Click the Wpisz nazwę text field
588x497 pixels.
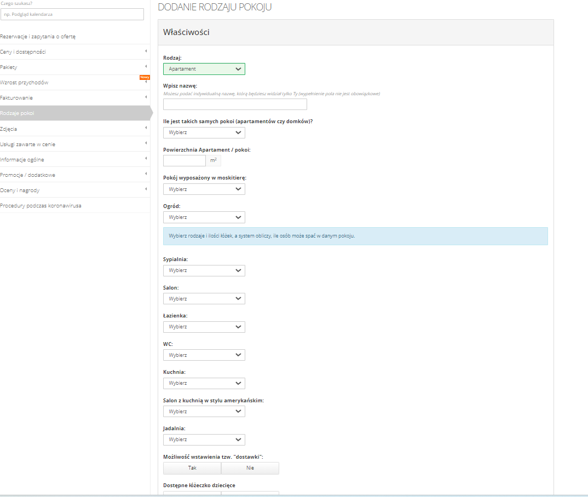(x=235, y=105)
